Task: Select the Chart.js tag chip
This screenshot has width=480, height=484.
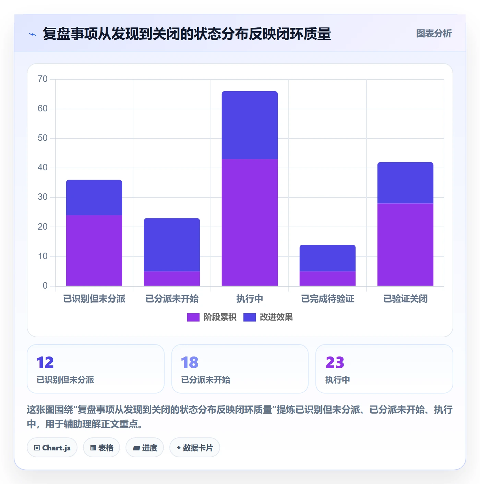Action: pyautogui.click(x=52, y=448)
